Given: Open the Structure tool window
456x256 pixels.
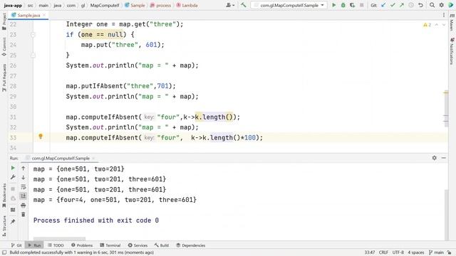Looking at the screenshot, I should [4, 225].
